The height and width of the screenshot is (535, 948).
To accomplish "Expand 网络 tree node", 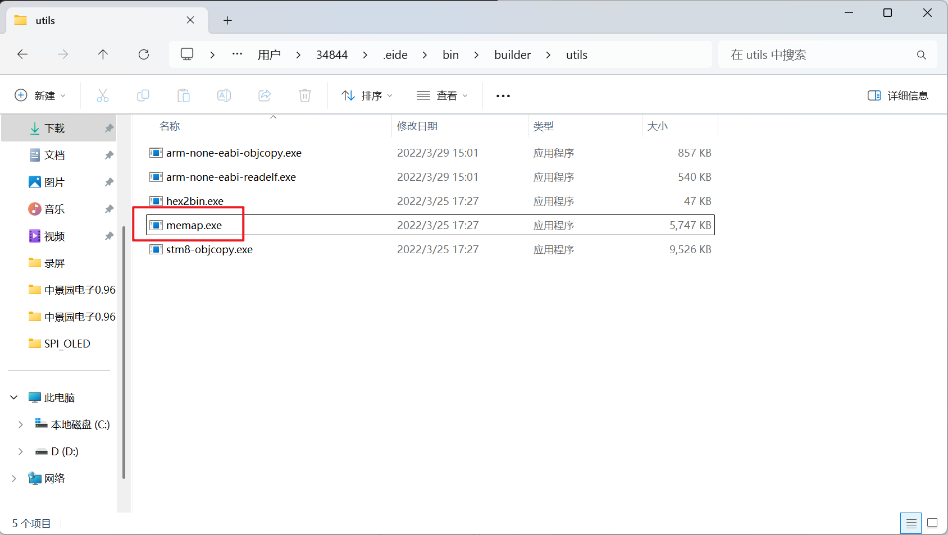I will (14, 478).
